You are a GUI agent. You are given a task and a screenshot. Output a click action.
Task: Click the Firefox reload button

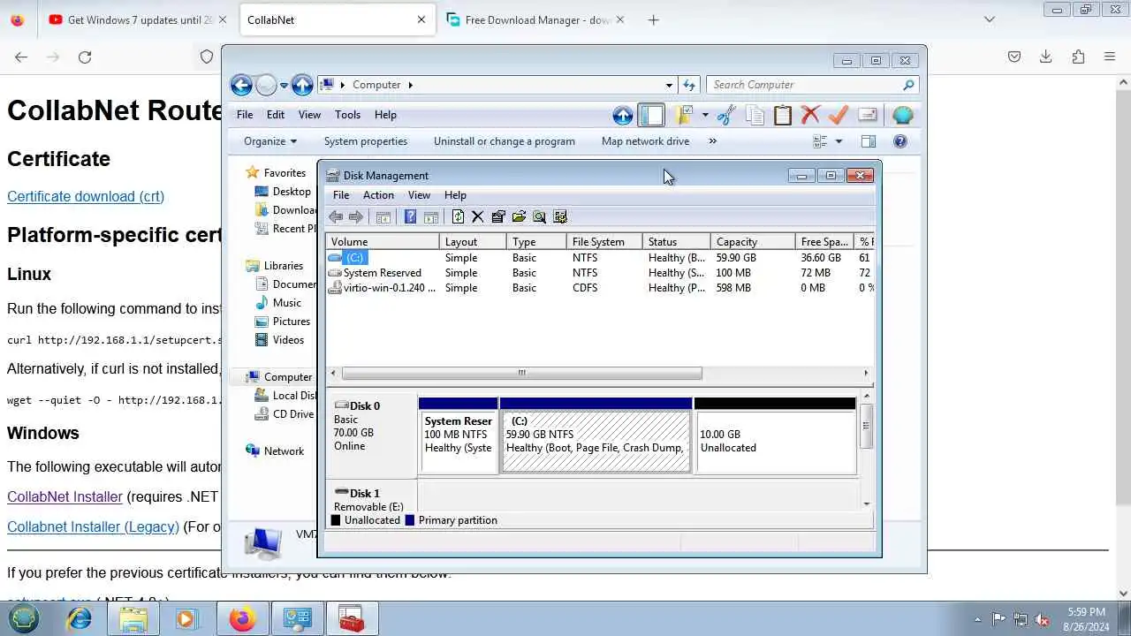85,57
